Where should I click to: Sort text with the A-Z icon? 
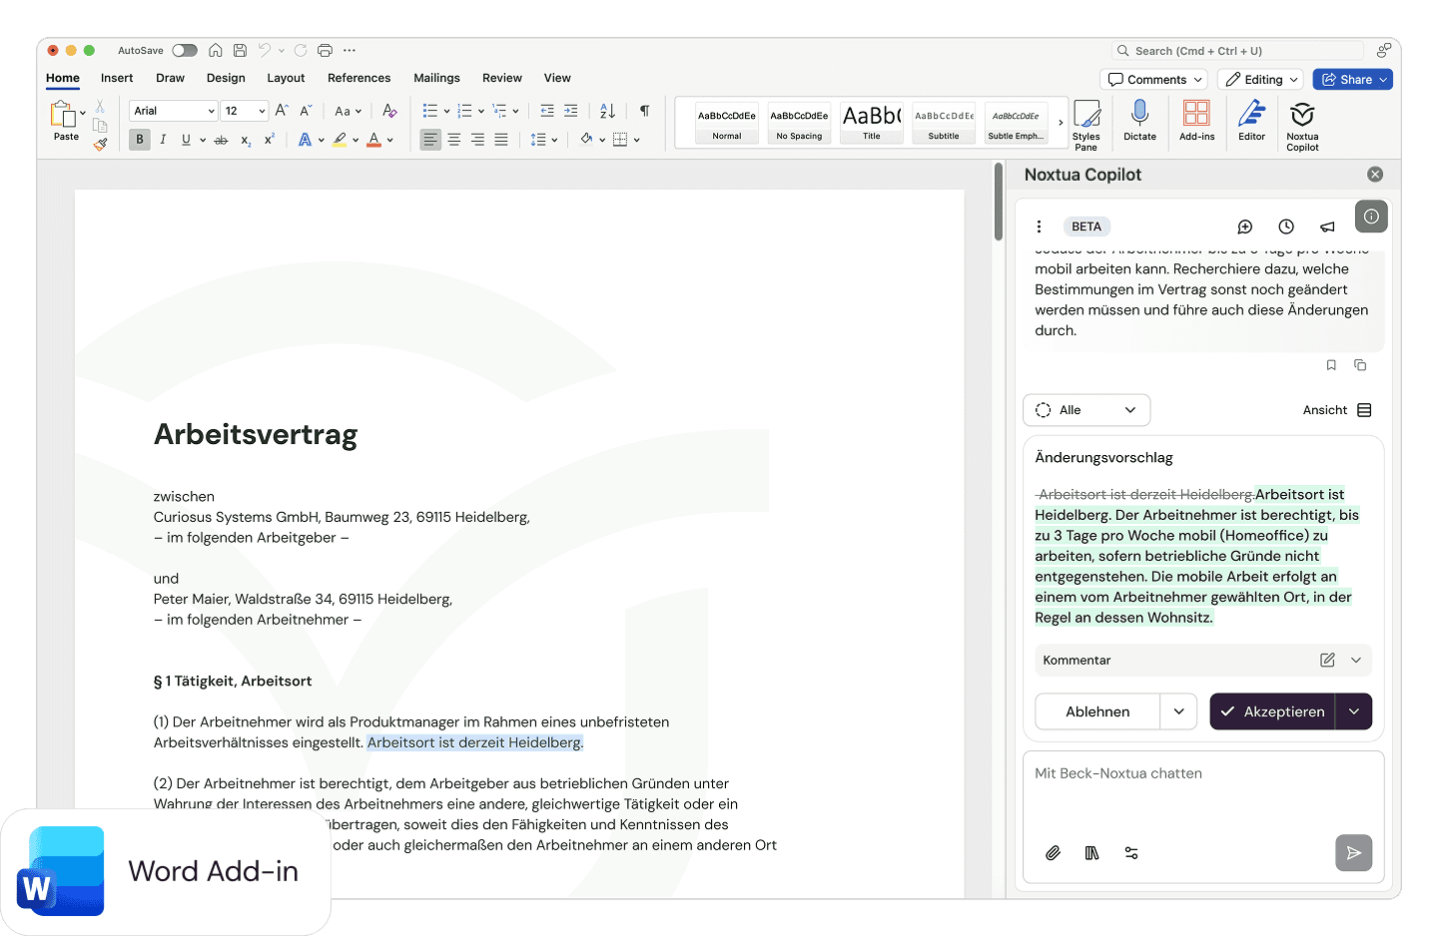pyautogui.click(x=607, y=111)
